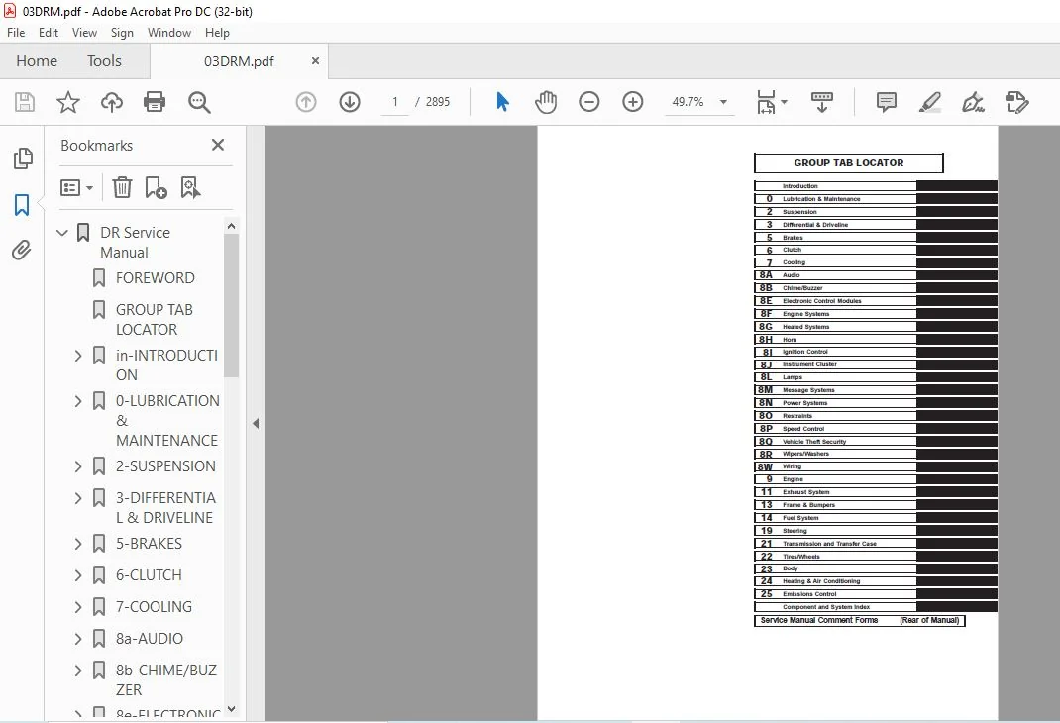Screen dimensions: 1060x723
Task: Open the Fill & Sign pen tool
Action: [974, 102]
